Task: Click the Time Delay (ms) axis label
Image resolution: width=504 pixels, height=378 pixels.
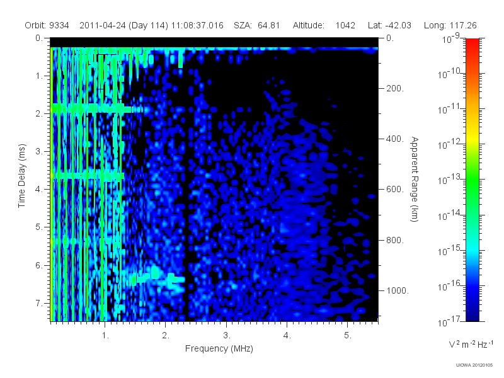Action: pyautogui.click(x=21, y=176)
